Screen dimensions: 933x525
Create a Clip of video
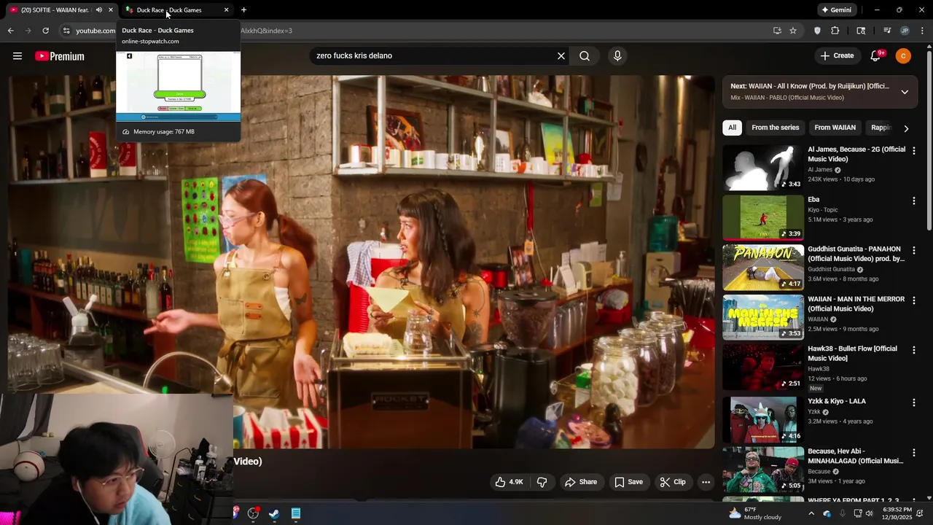point(673,482)
